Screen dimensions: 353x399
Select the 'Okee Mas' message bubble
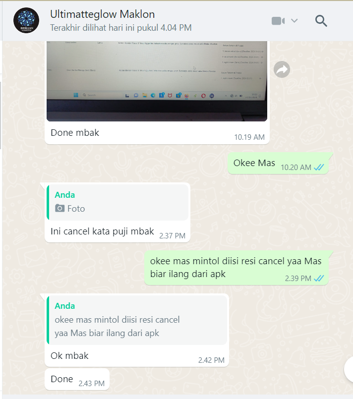coord(278,164)
